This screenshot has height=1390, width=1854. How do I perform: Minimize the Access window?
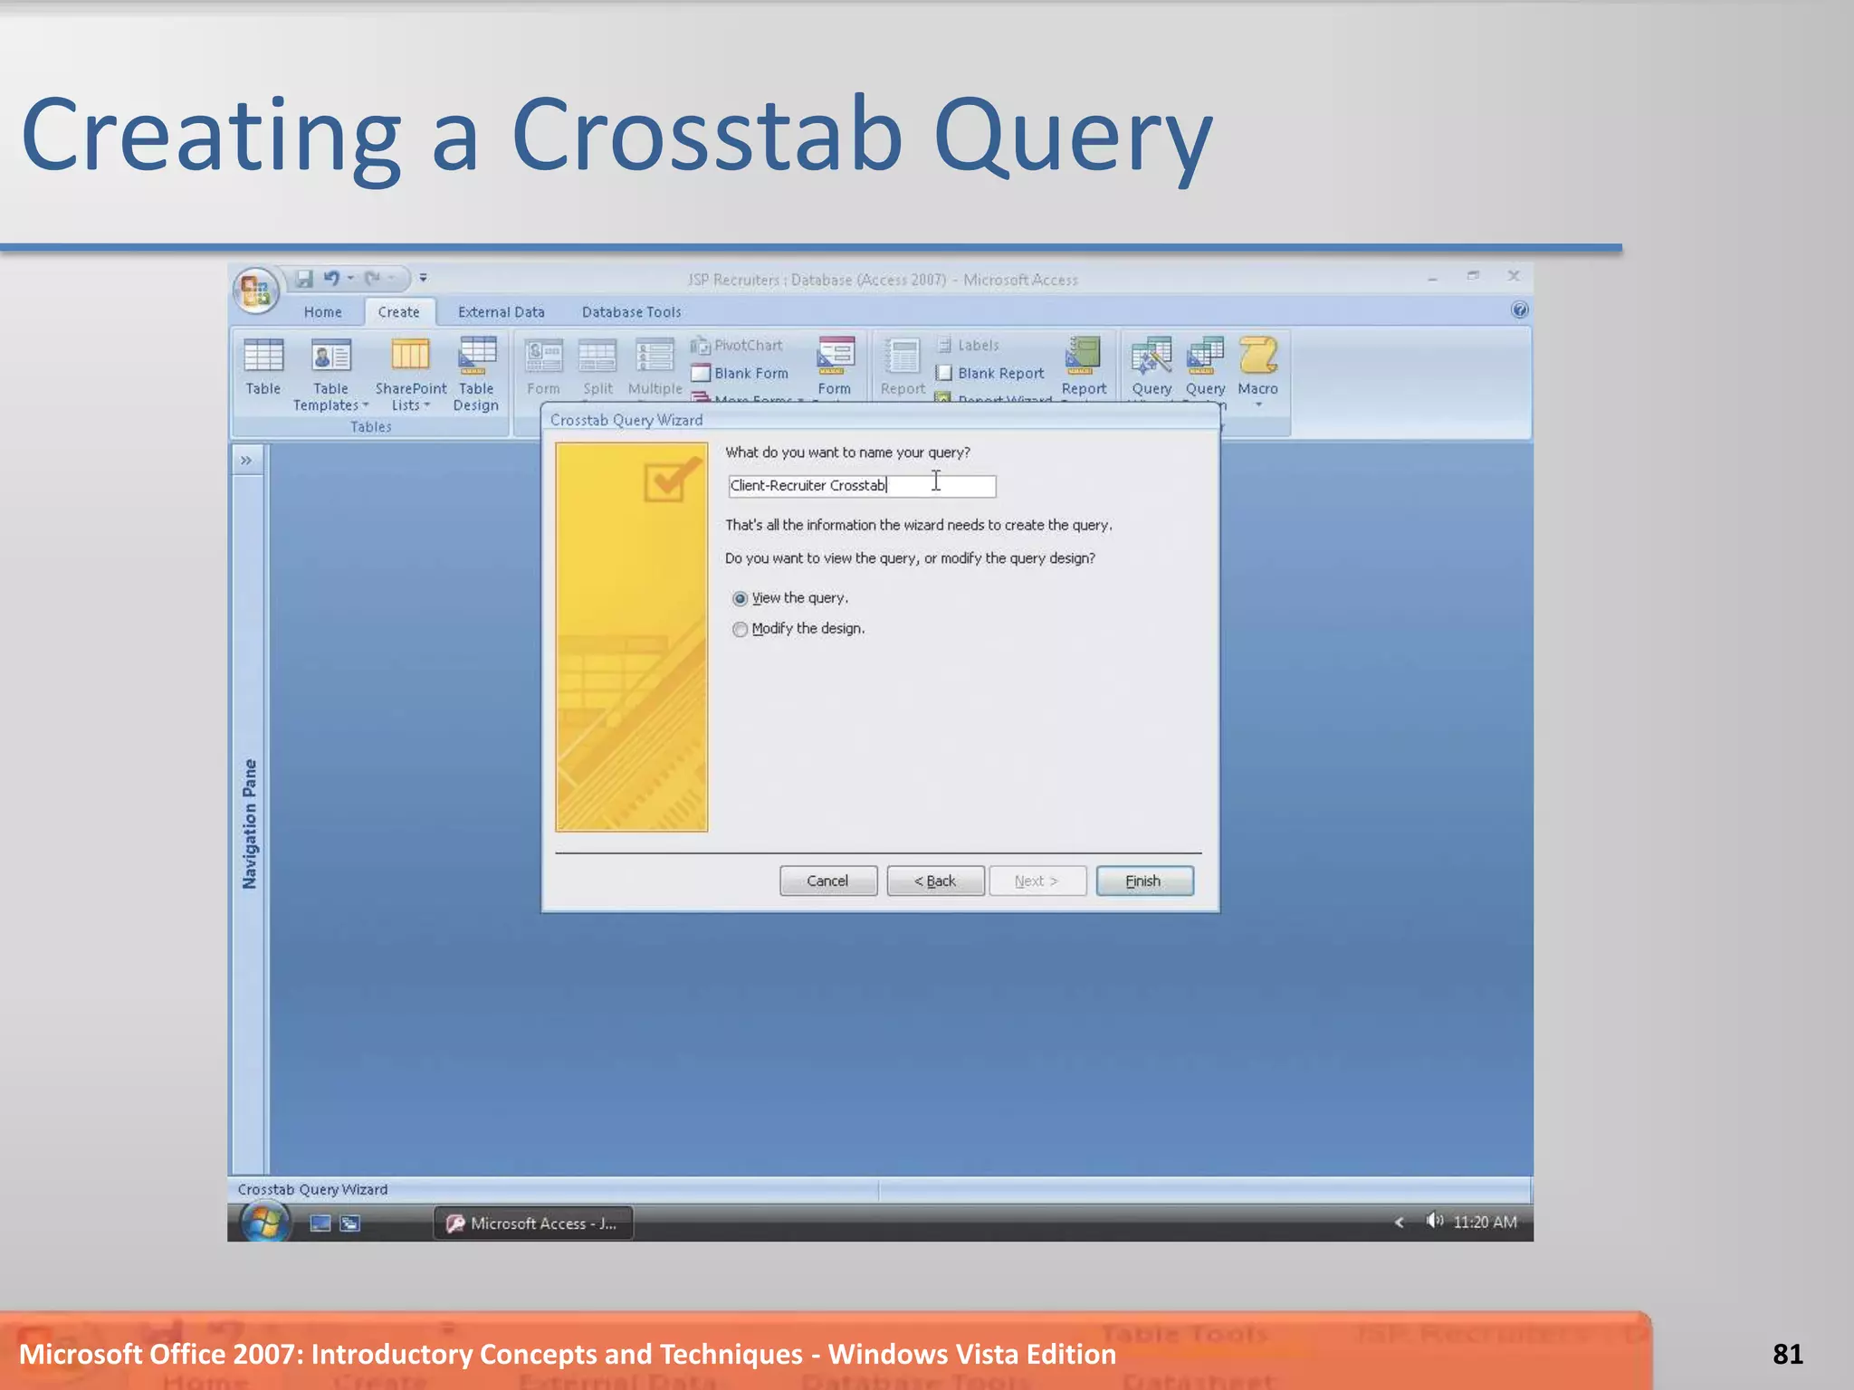tap(1433, 278)
